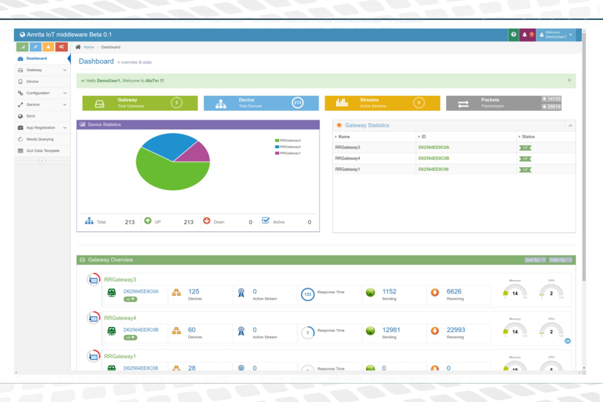This screenshot has width=603, height=402.
Task: Open Neo4j Querying in sidebar
Action: (x=42, y=139)
